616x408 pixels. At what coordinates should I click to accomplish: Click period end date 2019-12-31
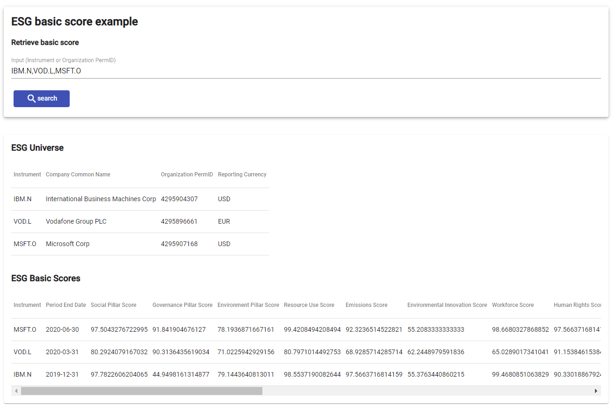point(62,374)
